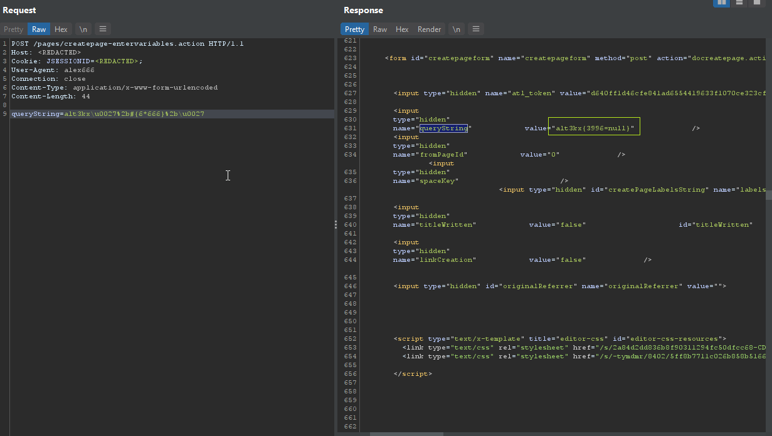The width and height of the screenshot is (772, 436).
Task: Click value="false" on titleWritten line
Action: click(x=558, y=225)
